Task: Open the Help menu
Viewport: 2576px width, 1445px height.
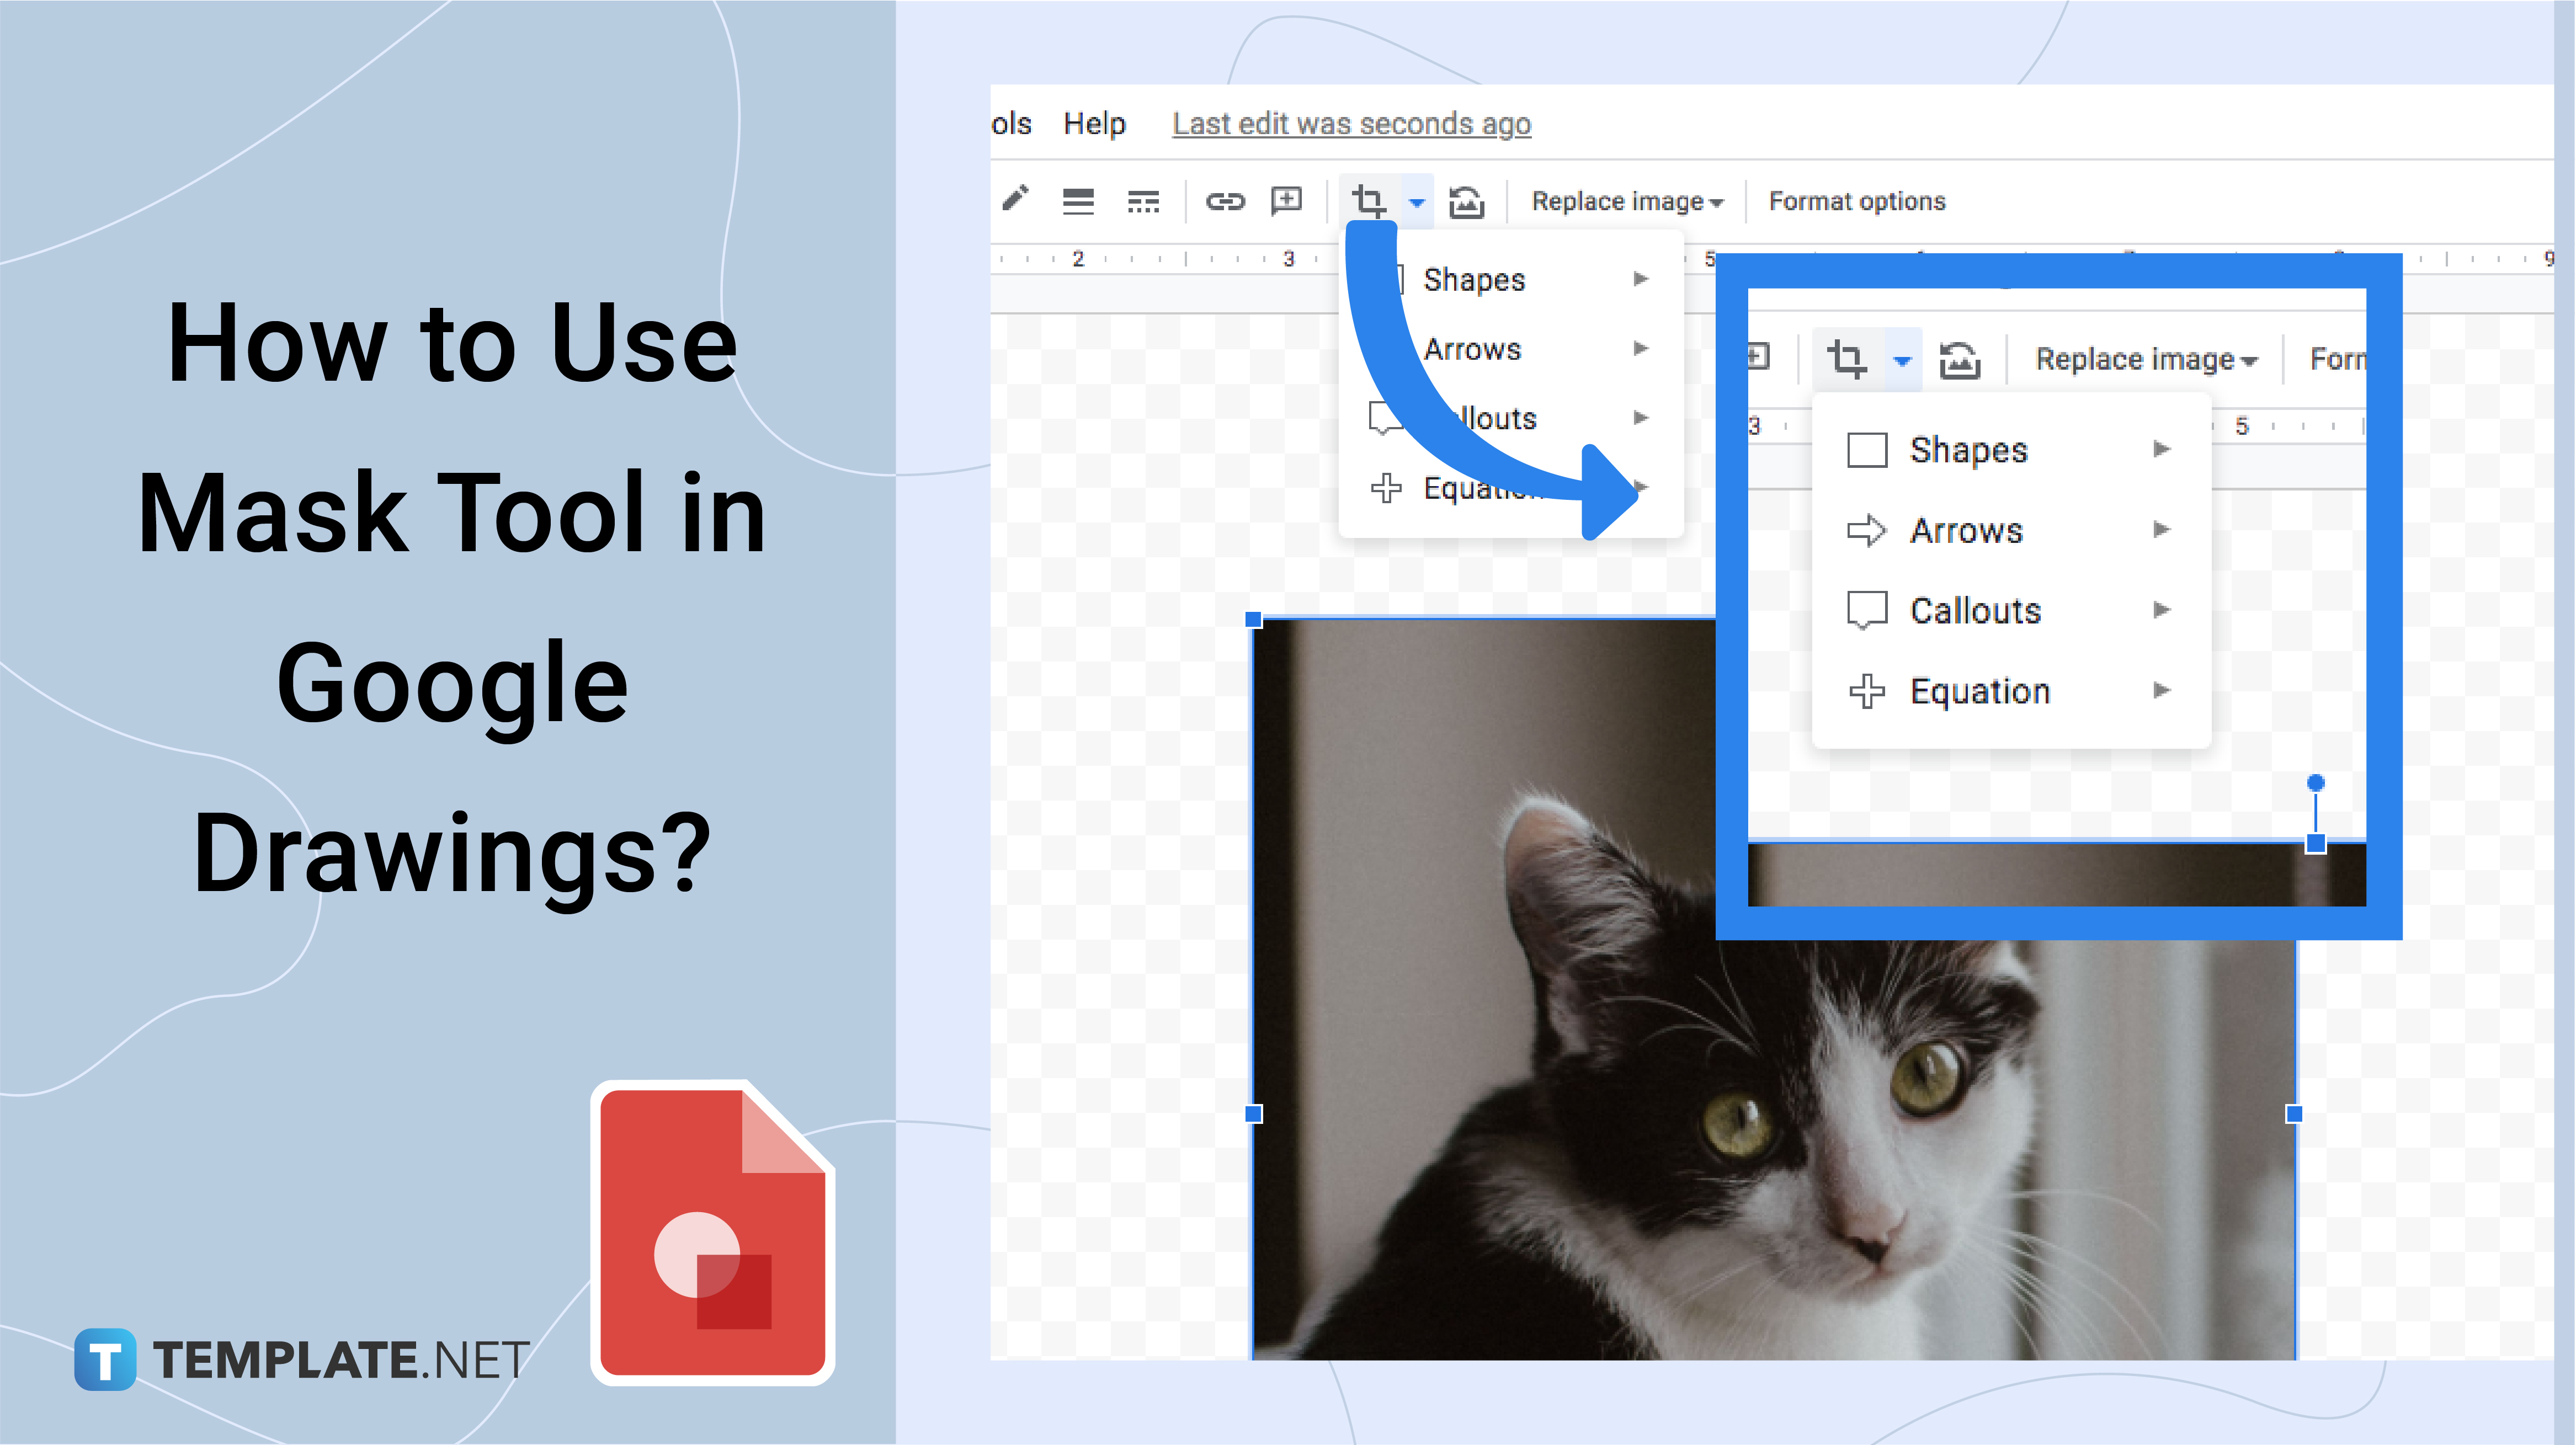Action: pos(1094,123)
